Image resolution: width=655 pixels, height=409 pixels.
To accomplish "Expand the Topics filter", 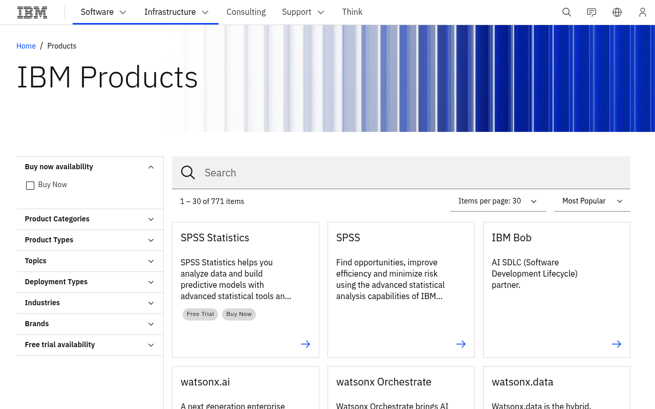I will (90, 261).
